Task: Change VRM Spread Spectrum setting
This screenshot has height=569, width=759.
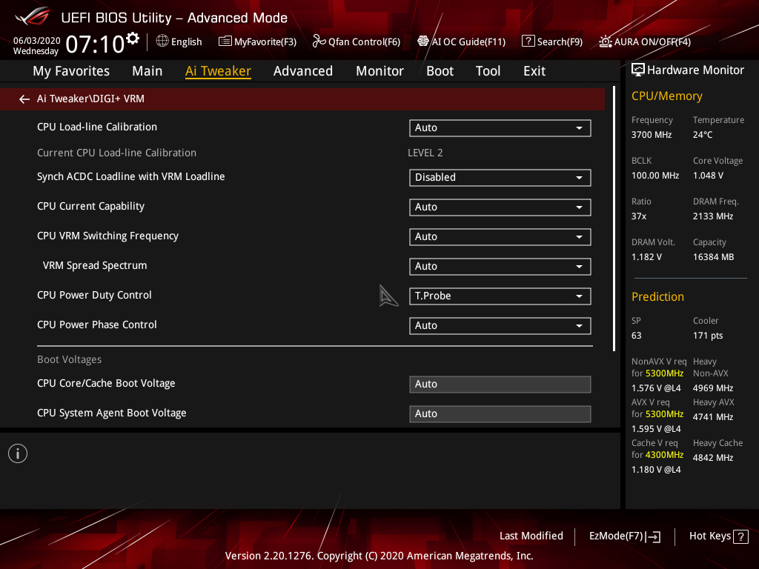Action: point(500,266)
